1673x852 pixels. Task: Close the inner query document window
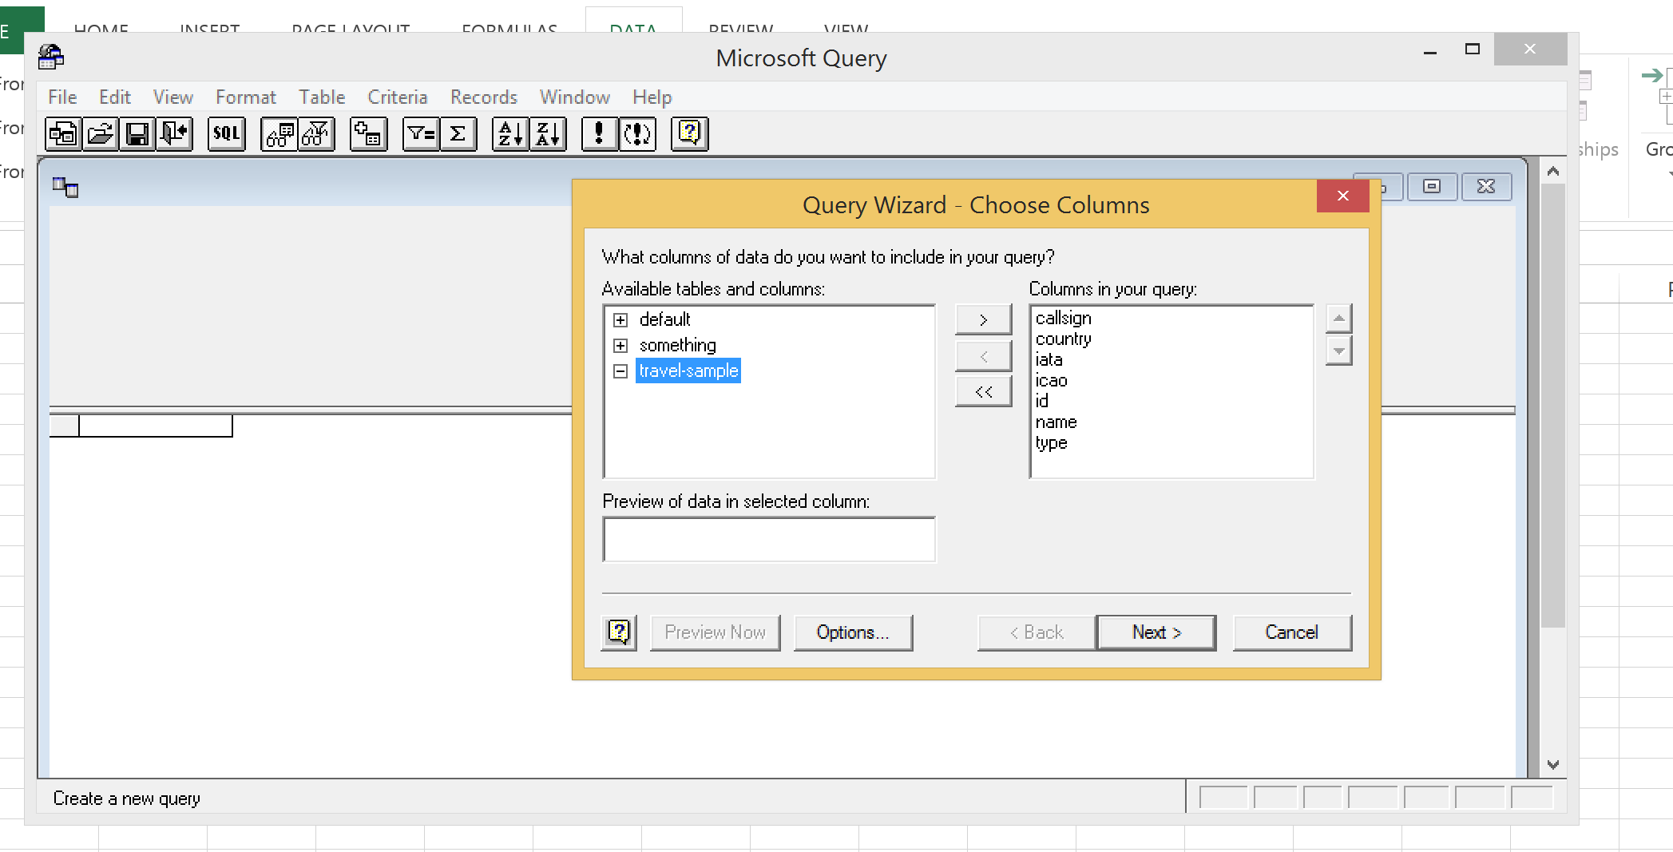(1485, 186)
